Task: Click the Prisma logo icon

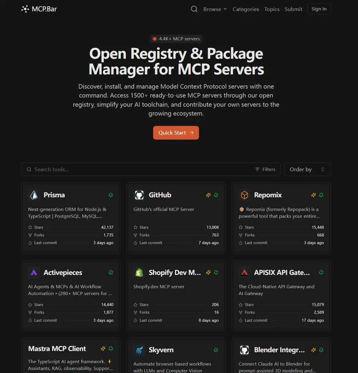Action: click(34, 195)
